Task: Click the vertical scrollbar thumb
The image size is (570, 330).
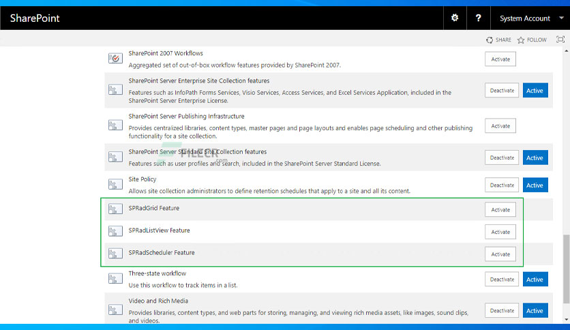Action: tap(566, 269)
